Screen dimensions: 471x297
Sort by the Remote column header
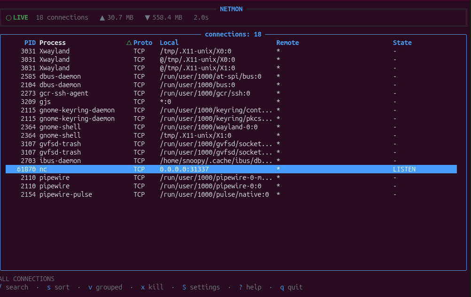point(287,43)
